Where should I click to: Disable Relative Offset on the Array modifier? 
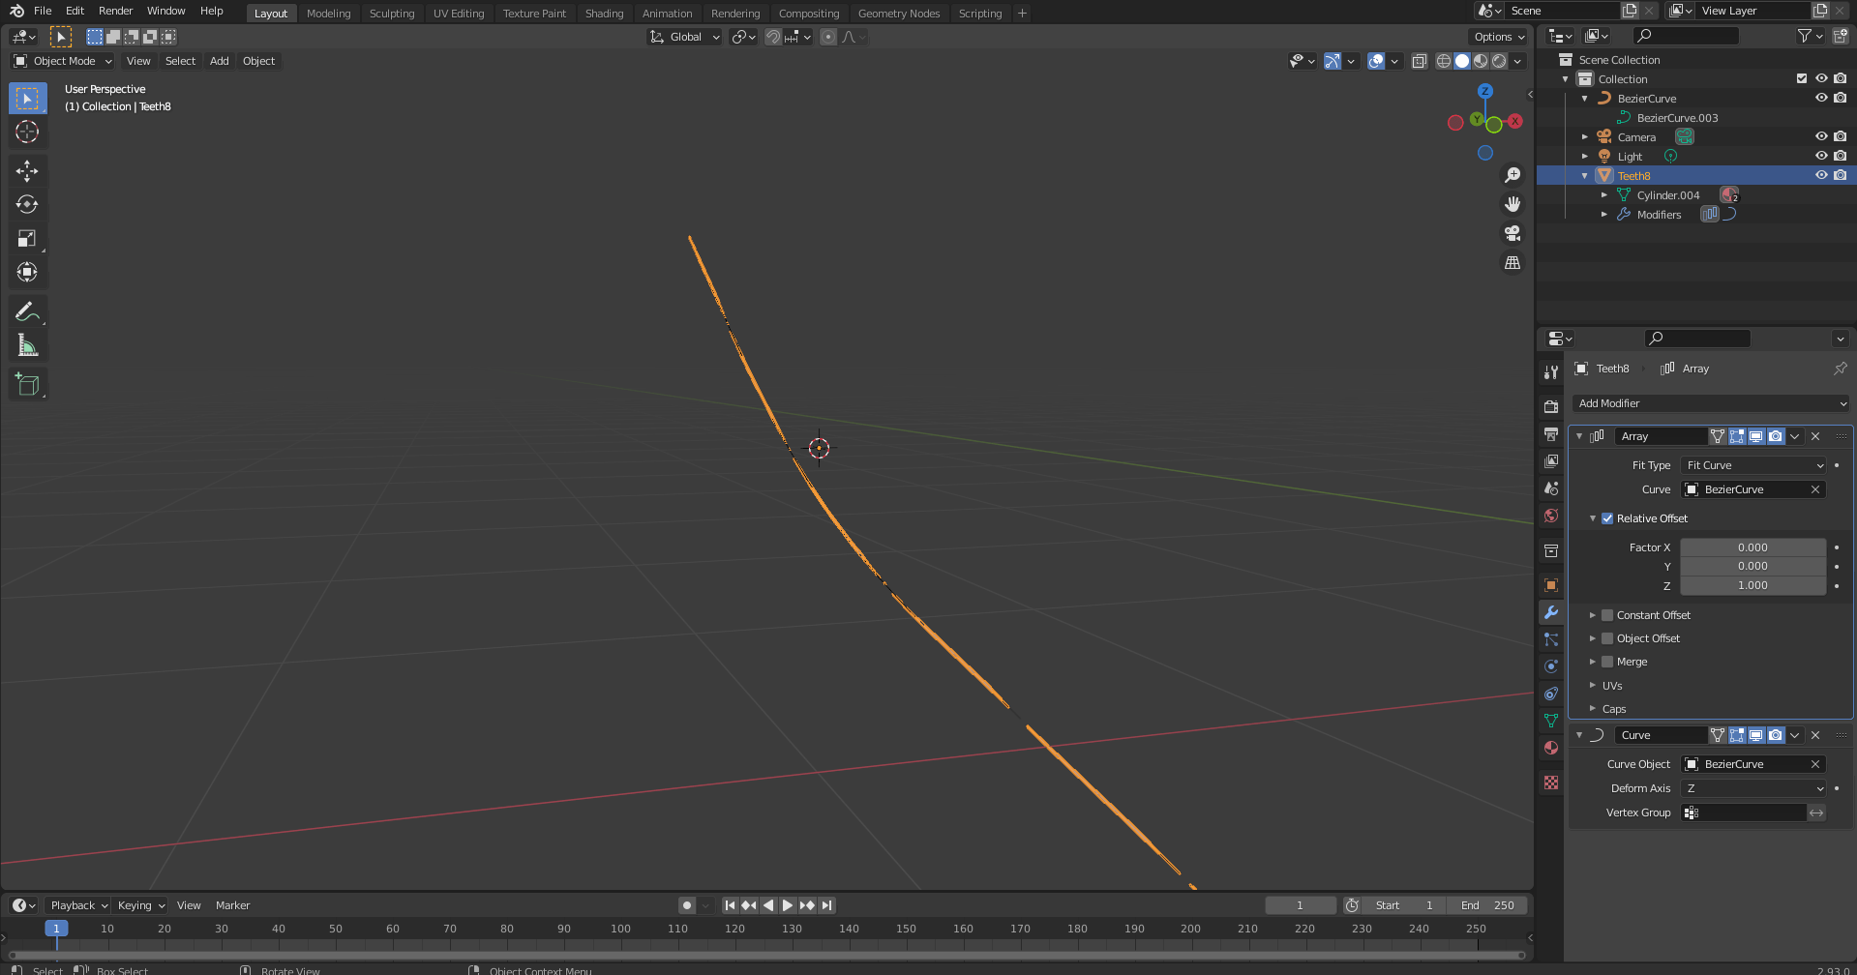point(1607,518)
